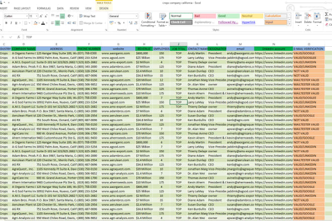The image size is (332, 221).
Task: Click the formula bar showing TOP
Action: point(178,37)
